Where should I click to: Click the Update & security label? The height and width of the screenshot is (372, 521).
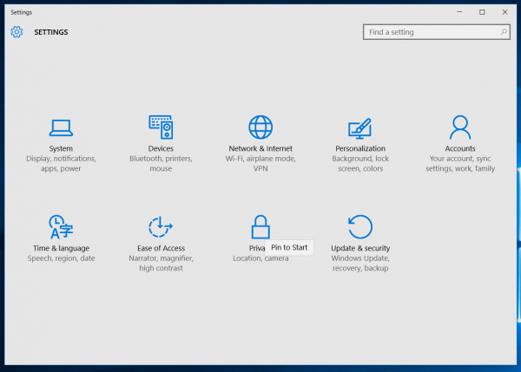click(x=360, y=248)
